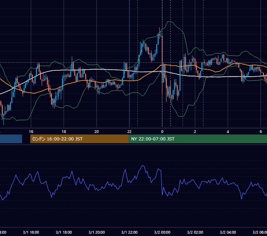Click hour label 20 on price chart axis
The width and height of the screenshot is (267, 236).
coord(97,132)
